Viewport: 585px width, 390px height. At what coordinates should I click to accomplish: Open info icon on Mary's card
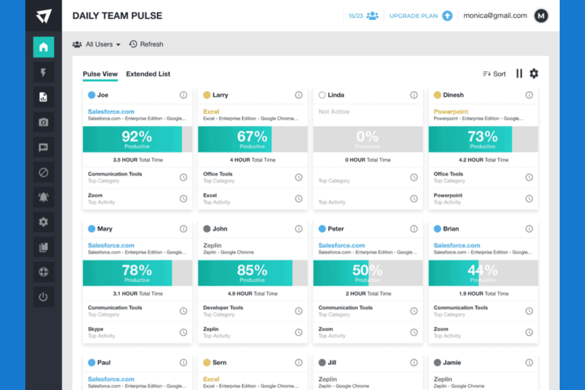183,229
